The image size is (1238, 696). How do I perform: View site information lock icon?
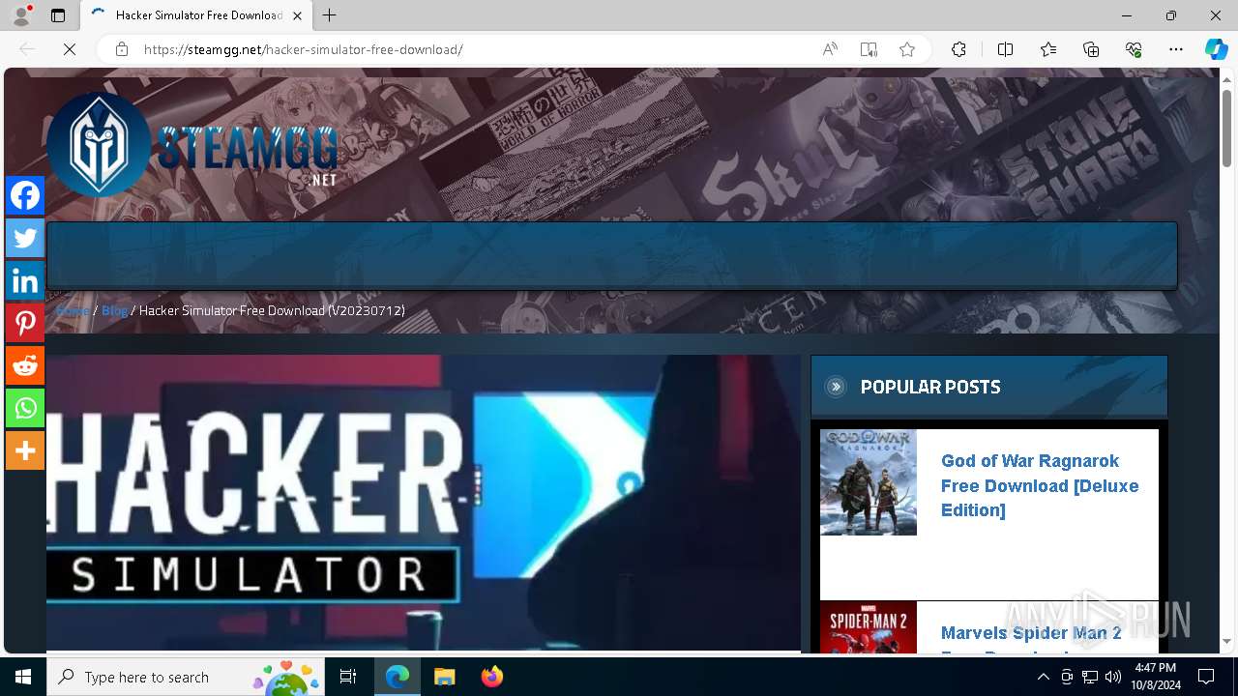tap(122, 49)
